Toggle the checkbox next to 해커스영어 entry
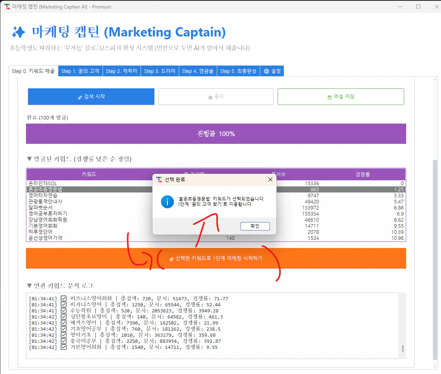 coord(64,323)
